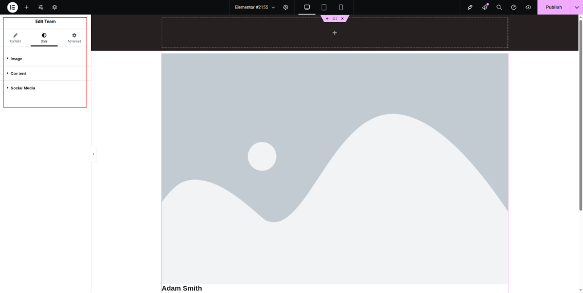Open the publish options arrow
583x293 pixels.
[577, 7]
